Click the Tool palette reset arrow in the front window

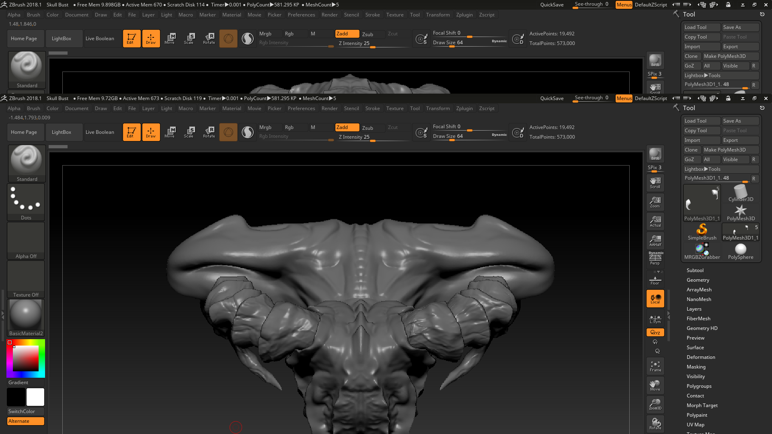coord(762,108)
